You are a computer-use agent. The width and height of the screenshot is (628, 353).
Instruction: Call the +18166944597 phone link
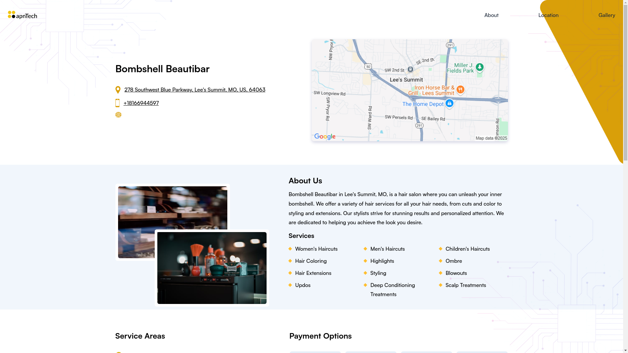point(141,103)
